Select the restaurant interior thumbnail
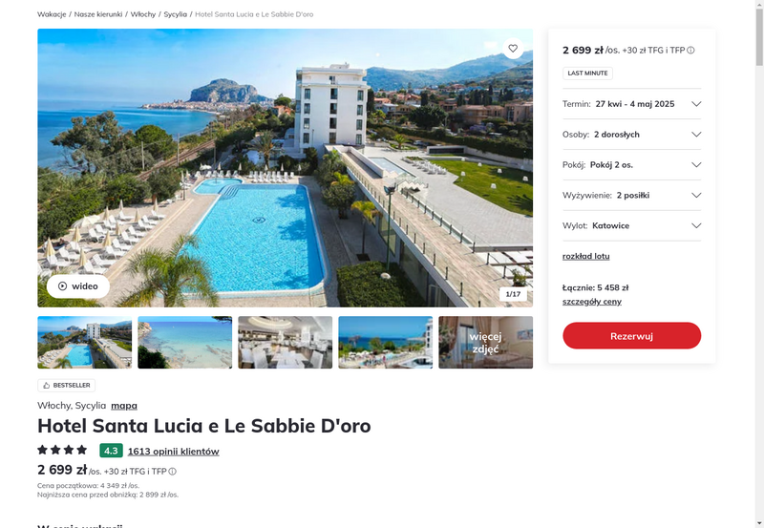 coord(285,343)
